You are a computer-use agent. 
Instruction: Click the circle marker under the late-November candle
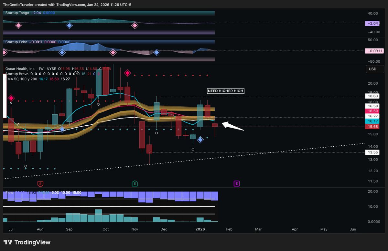tap(156, 133)
